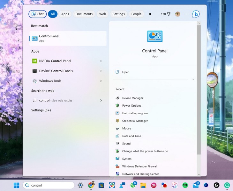
Task: Open the Chat button with Bing
Action: point(37,14)
